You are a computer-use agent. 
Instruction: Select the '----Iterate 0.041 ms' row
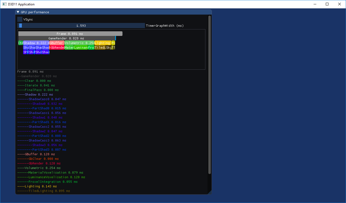click(36, 85)
